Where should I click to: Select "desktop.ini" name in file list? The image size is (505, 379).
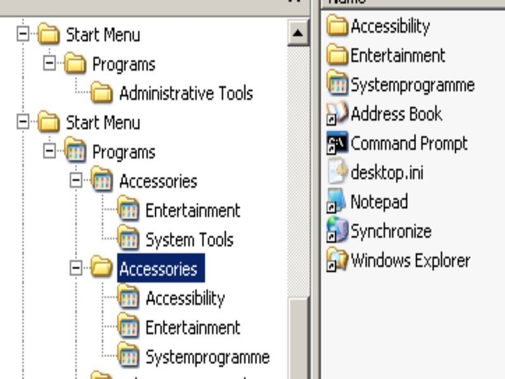pos(387,173)
